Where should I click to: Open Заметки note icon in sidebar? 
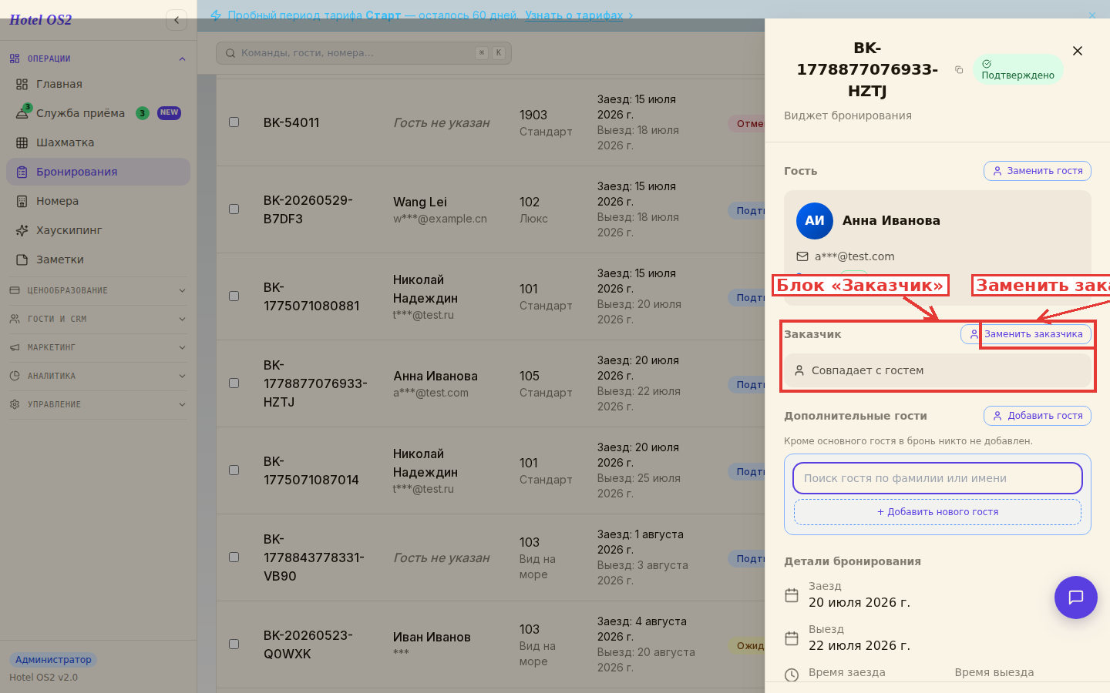tap(22, 259)
